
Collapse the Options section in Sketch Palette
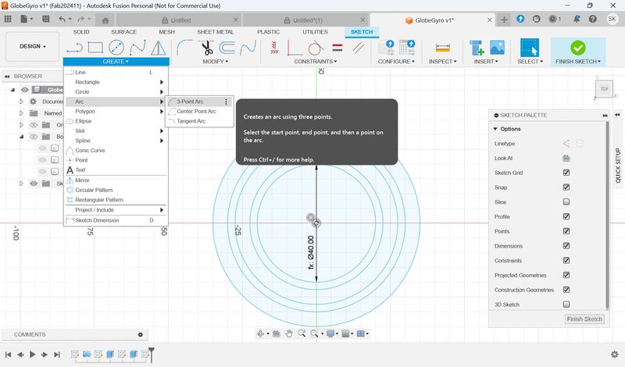[x=495, y=129]
